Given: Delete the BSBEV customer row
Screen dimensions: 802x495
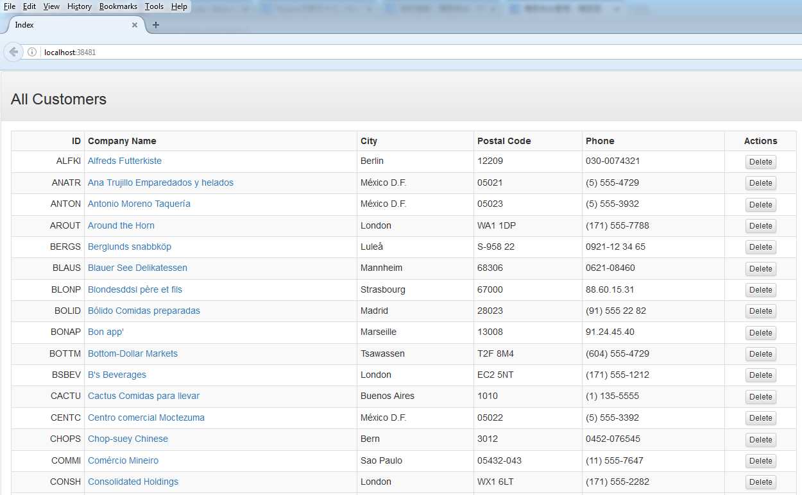Looking at the screenshot, I should coord(760,375).
